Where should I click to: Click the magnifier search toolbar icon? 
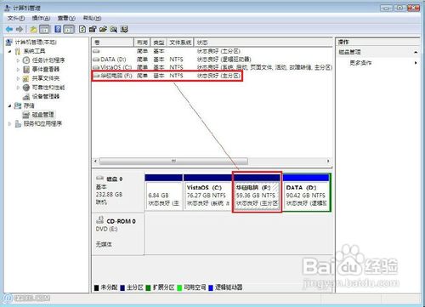(x=114, y=29)
